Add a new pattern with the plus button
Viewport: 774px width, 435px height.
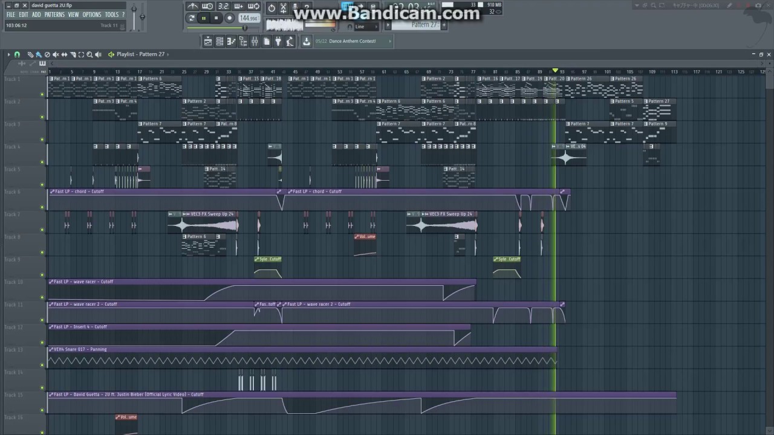444,25
